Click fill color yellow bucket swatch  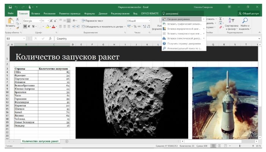point(48,27)
